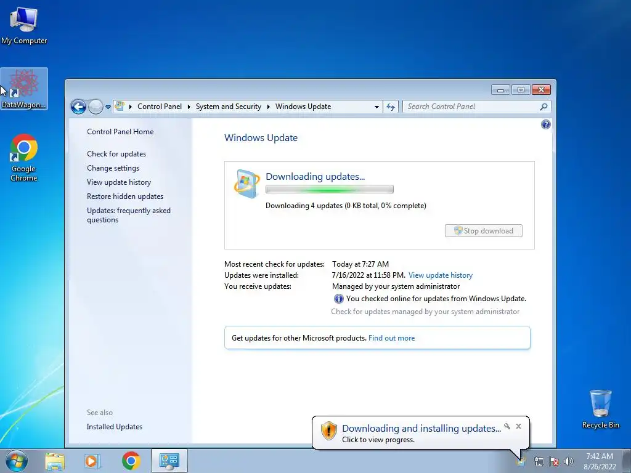Click the greyed Forward arrow button
The width and height of the screenshot is (631, 473).
pyautogui.click(x=96, y=107)
